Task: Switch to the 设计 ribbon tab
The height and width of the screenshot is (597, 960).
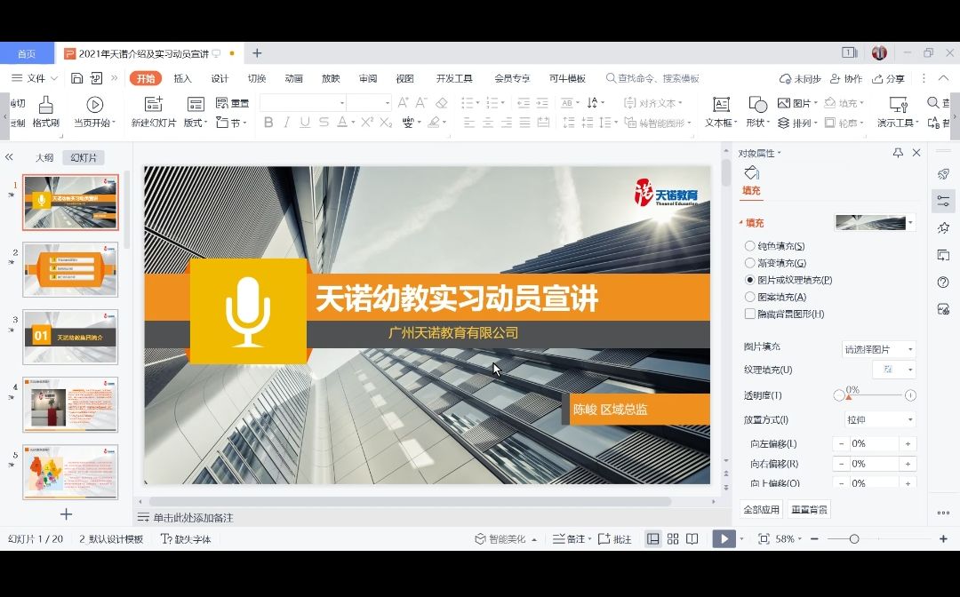Action: [220, 78]
